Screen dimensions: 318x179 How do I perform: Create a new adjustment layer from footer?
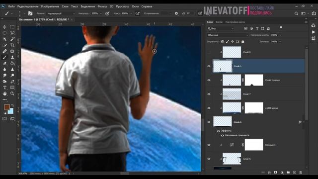(282, 173)
